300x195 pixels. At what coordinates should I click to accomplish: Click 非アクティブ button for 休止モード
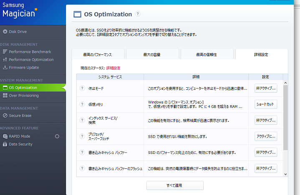[x=266, y=88]
